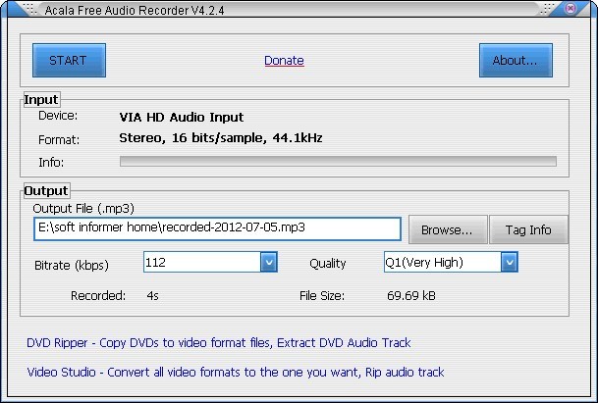
Task: Click the 'VIA HD Audio Input' device text
Action: 182,117
